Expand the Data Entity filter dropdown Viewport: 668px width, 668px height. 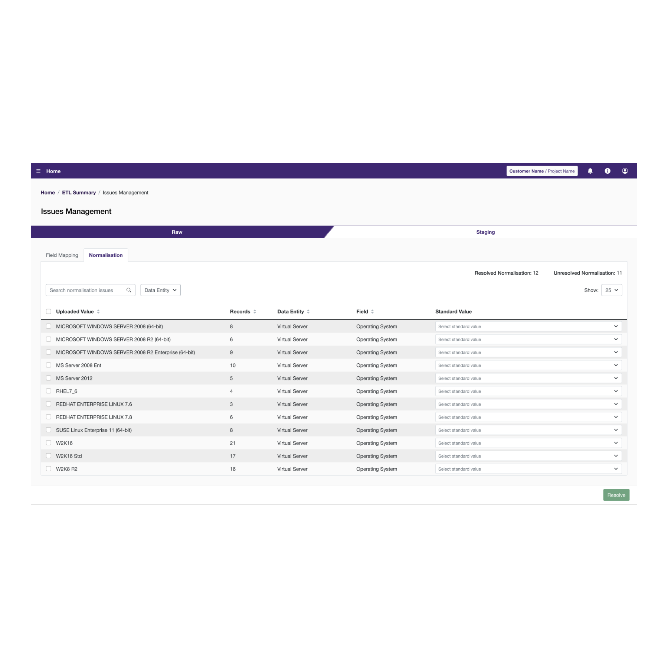160,290
